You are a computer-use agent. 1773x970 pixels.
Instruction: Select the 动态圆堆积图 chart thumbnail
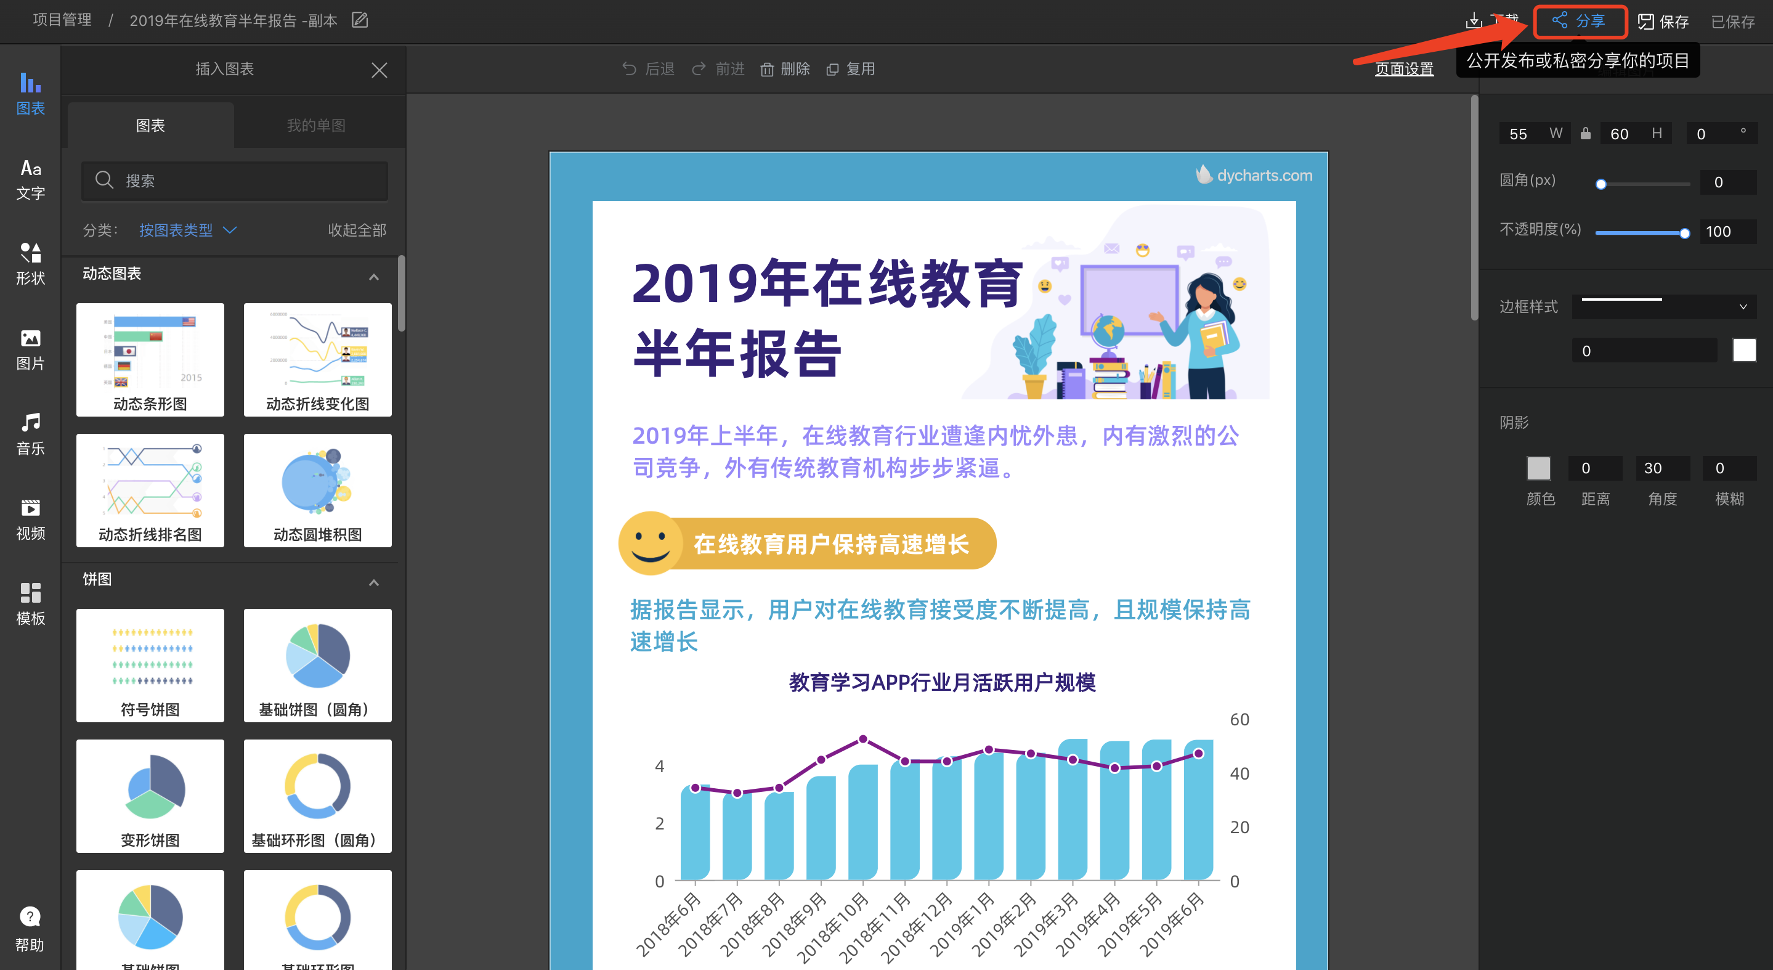[x=317, y=490]
